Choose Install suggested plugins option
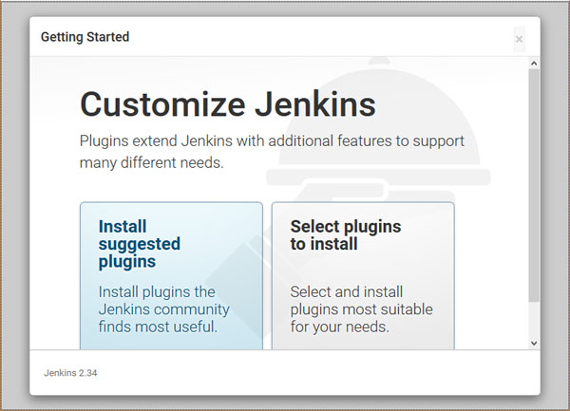Viewport: 570px width, 411px height. (x=171, y=276)
